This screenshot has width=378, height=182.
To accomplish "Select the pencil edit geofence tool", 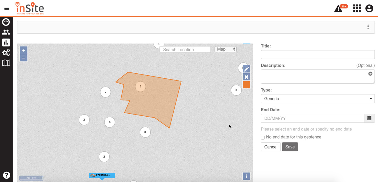I will [246, 69].
